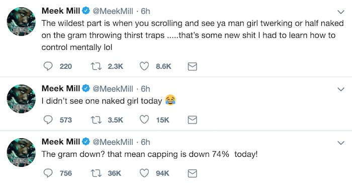
Task: Reply to the naked girl today tweet
Action: 48,120
